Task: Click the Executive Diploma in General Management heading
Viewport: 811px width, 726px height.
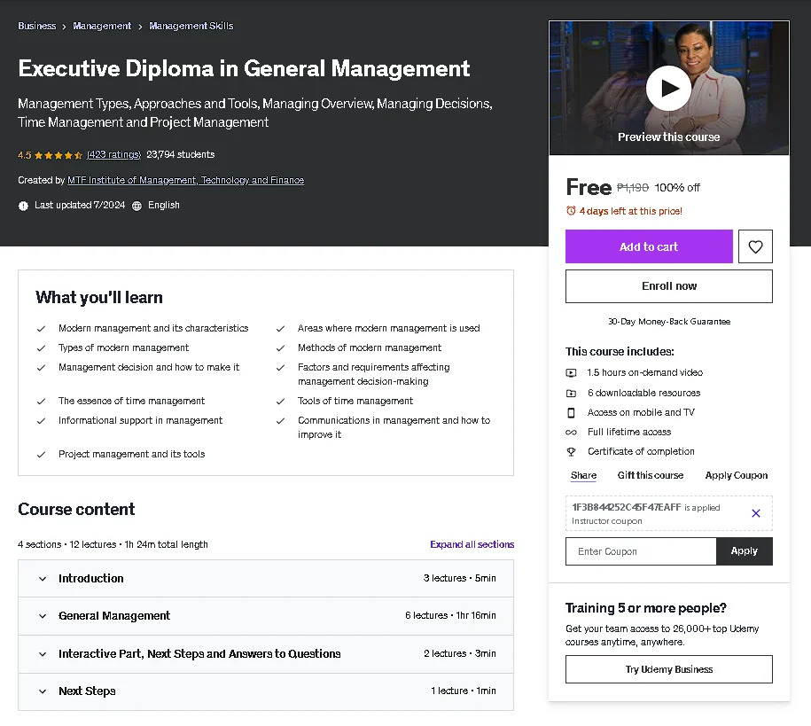Action: [x=244, y=68]
